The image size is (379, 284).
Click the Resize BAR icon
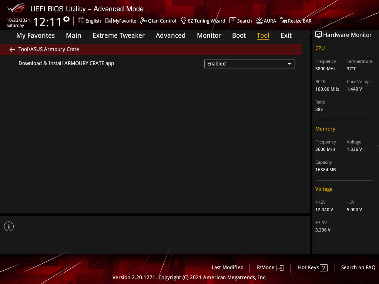pos(283,21)
